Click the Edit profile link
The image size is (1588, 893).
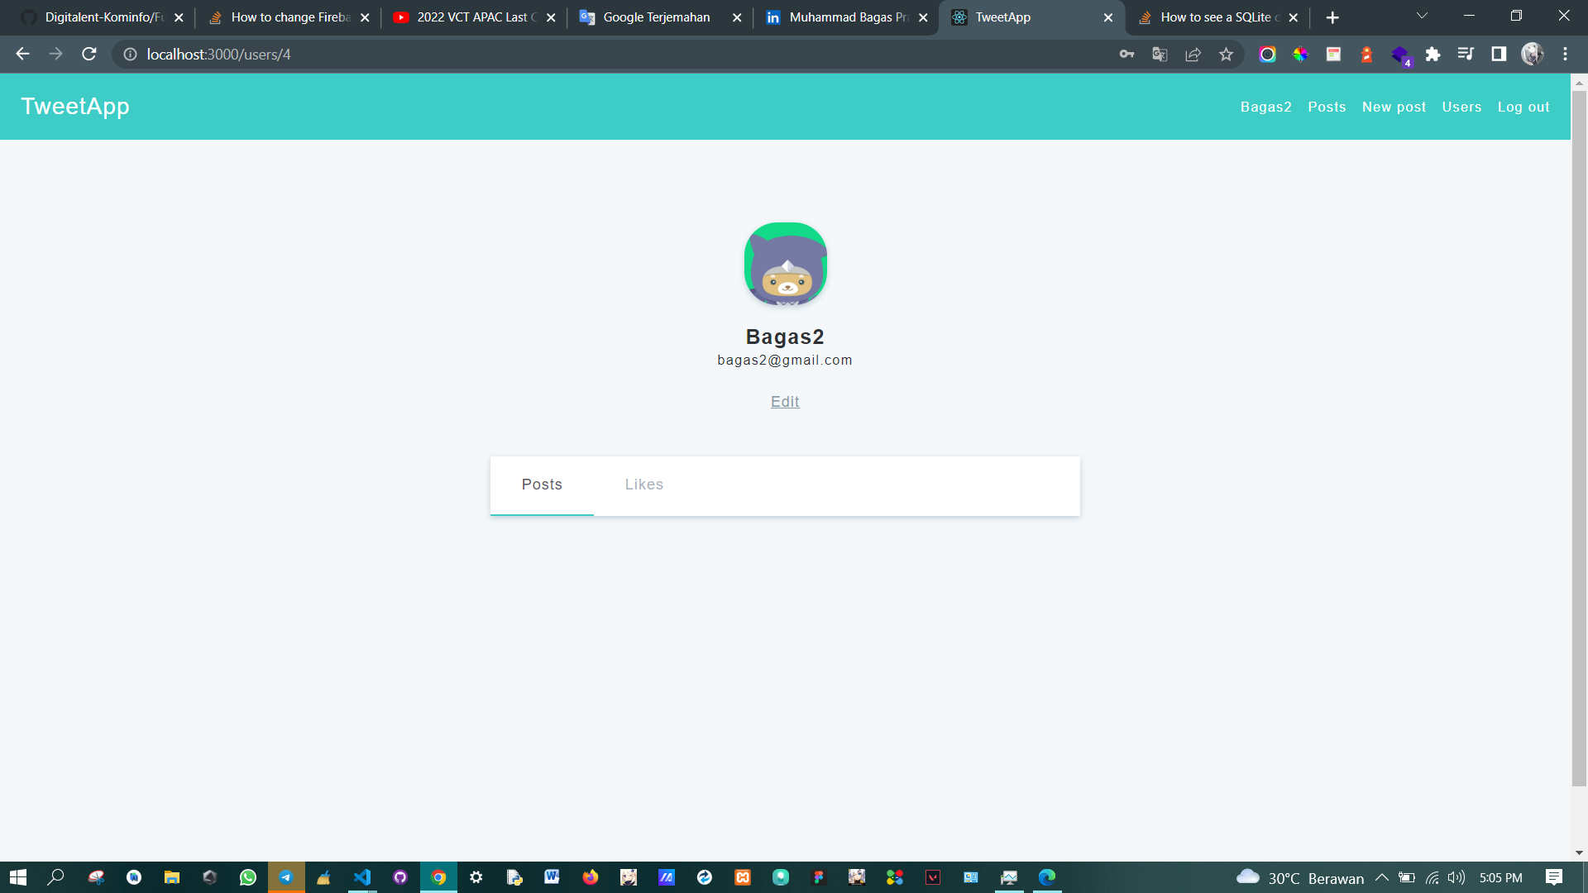click(x=785, y=402)
